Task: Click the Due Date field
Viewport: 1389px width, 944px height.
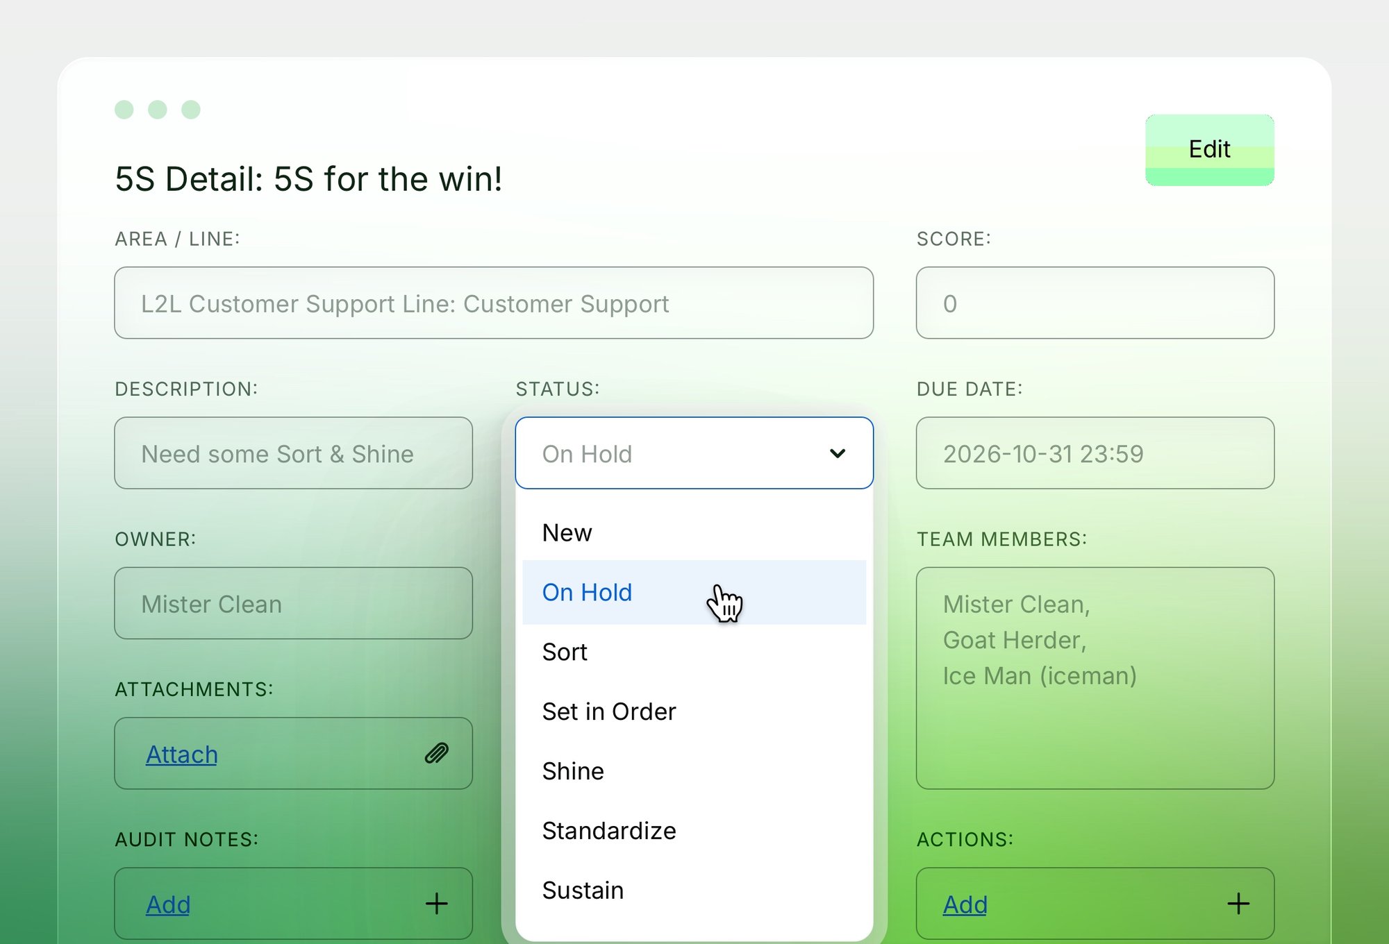Action: tap(1095, 453)
